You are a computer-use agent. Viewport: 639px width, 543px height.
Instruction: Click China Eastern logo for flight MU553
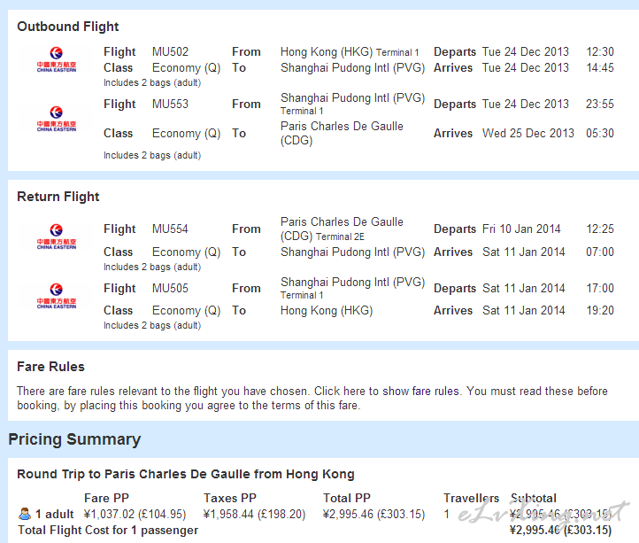tap(56, 119)
